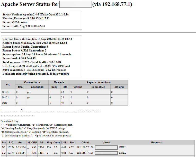
Task: Click the 'Sum' row label
Action: pos(4,103)
